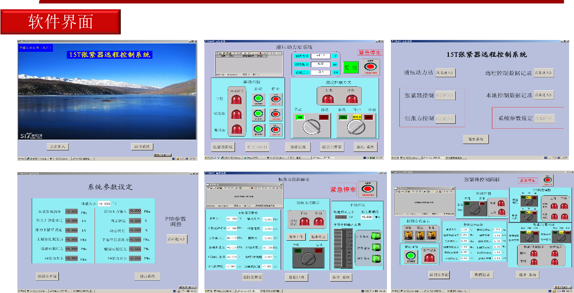Image resolution: width=574 pixels, height=293 pixels.
Task: Click 点击进入 next to 液压动力站
Action: pos(444,73)
